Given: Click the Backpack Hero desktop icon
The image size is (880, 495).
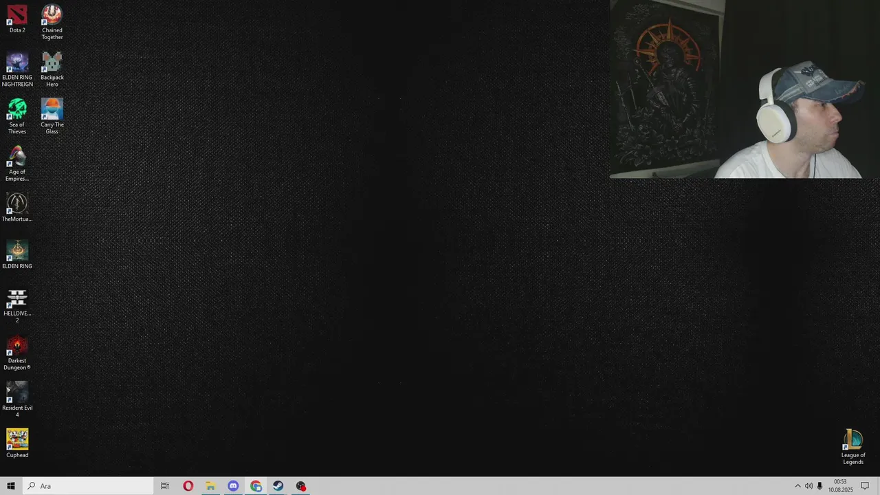Looking at the screenshot, I should (52, 69).
